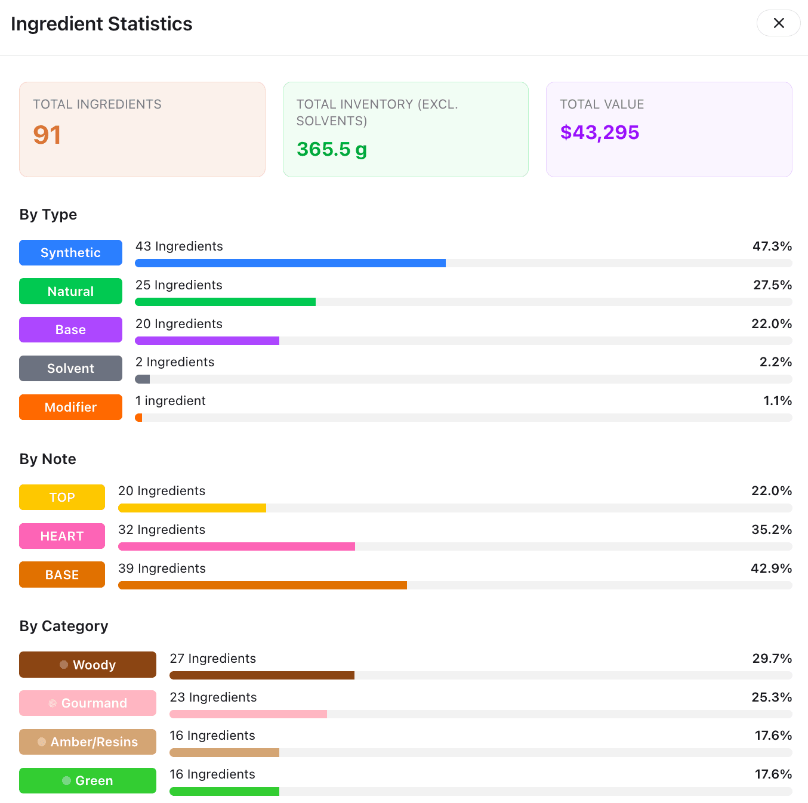Click the purple Base type badge
808x803 pixels.
(70, 329)
